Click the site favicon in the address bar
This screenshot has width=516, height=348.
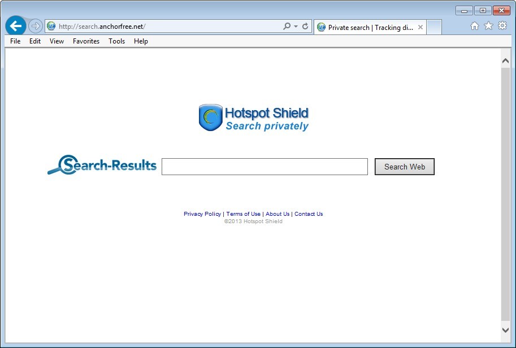point(51,26)
